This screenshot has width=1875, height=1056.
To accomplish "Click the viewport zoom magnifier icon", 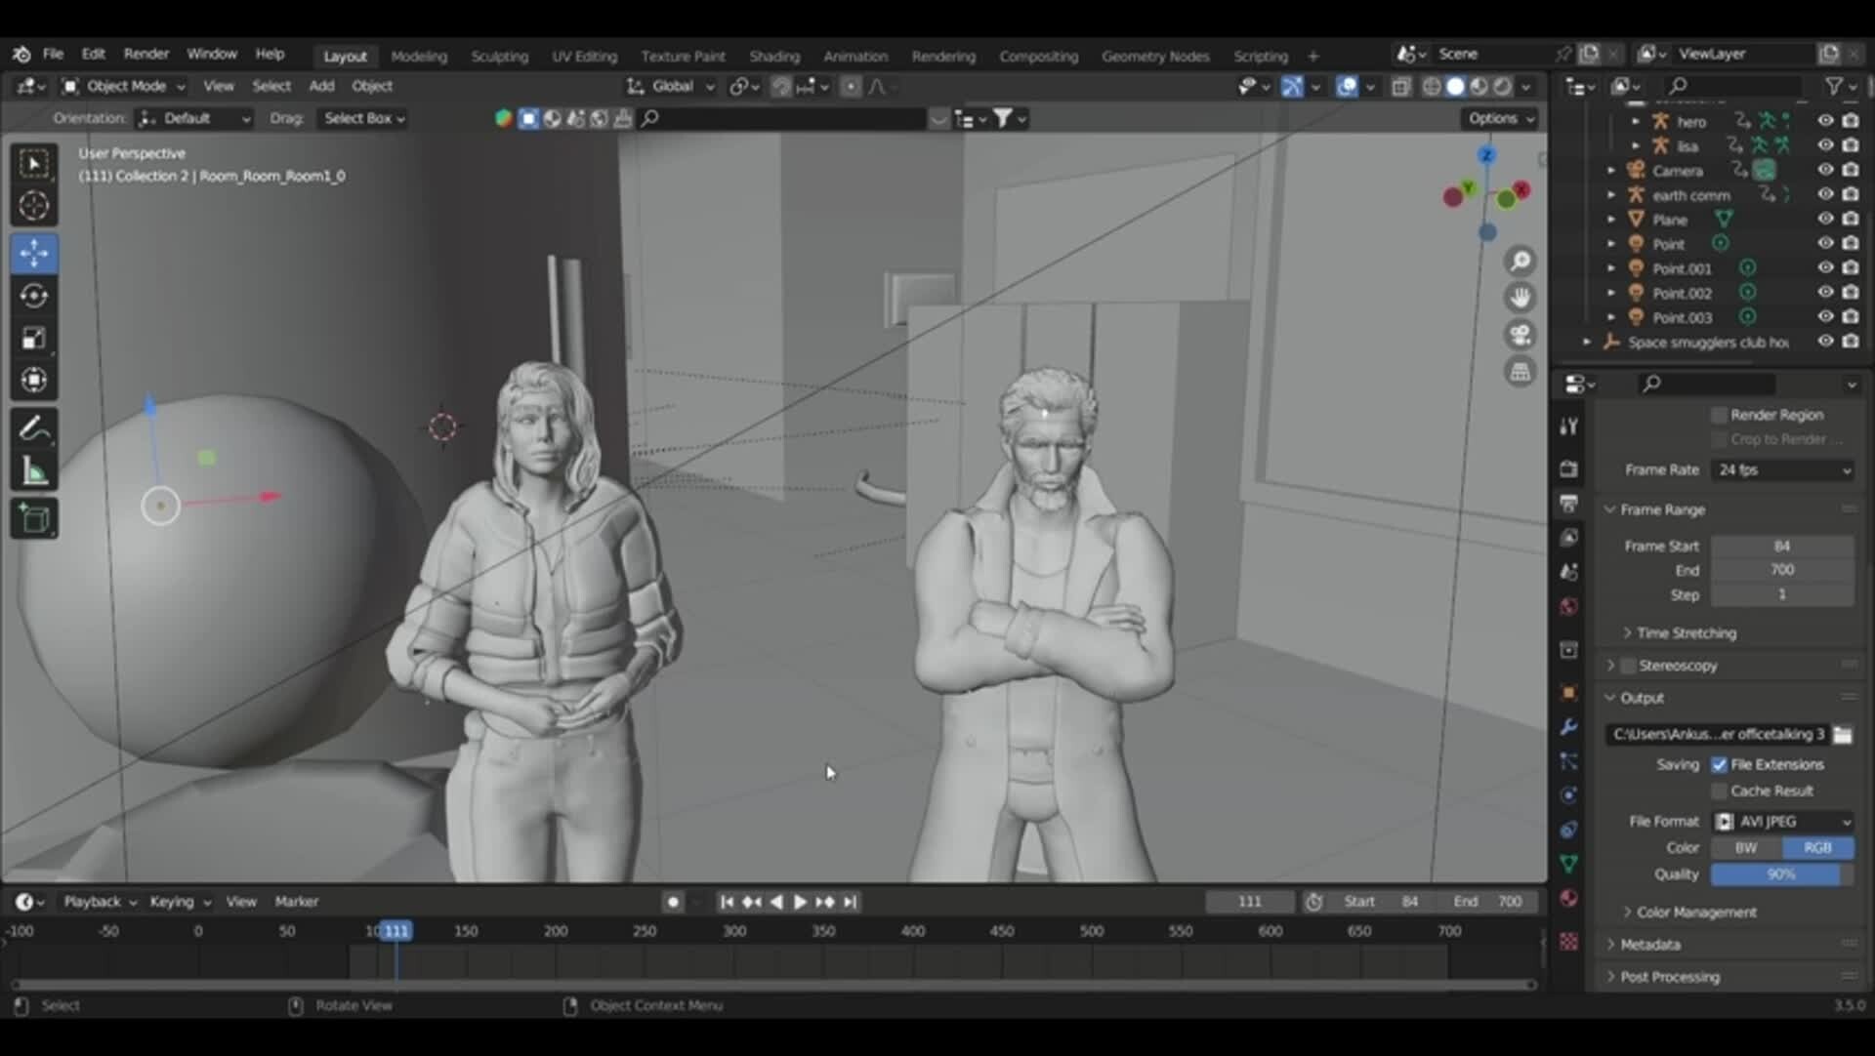I will (1520, 261).
